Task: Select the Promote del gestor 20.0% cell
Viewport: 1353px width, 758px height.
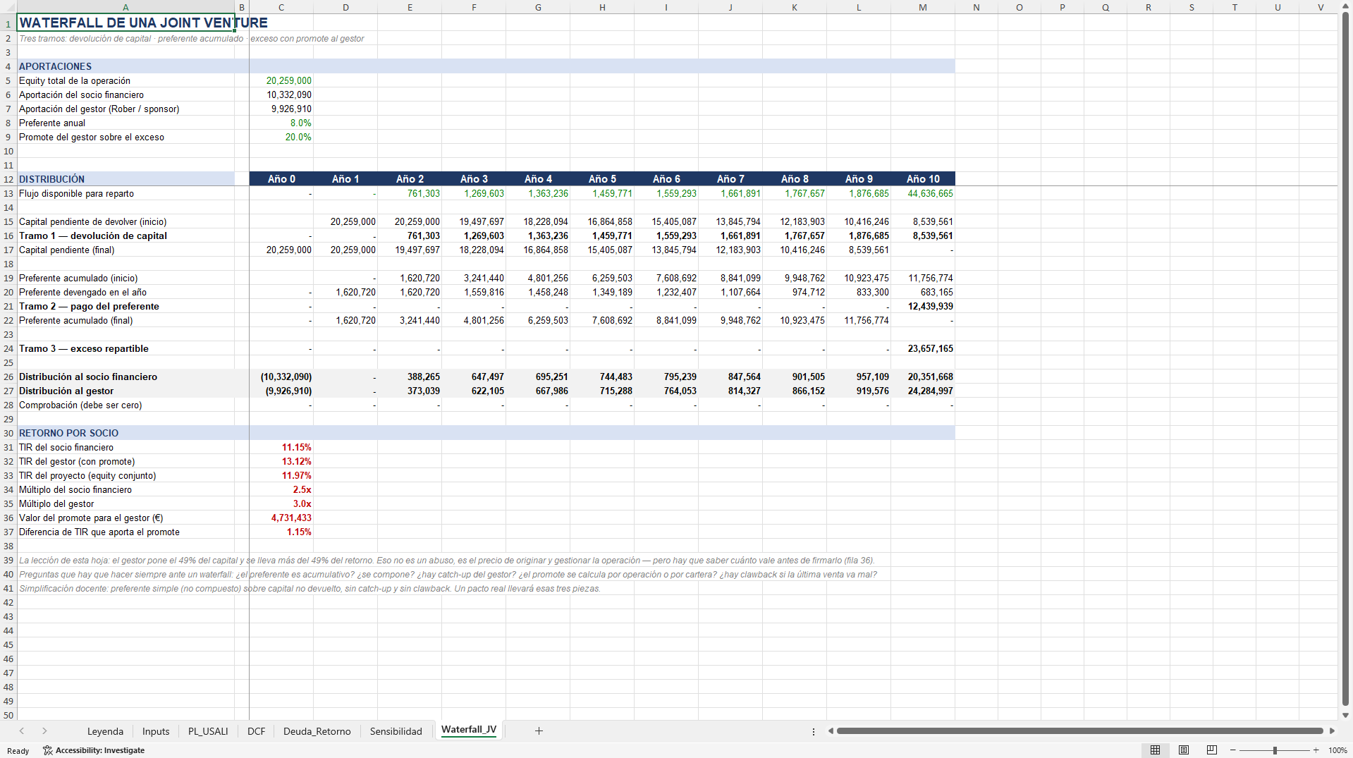Action: [281, 137]
